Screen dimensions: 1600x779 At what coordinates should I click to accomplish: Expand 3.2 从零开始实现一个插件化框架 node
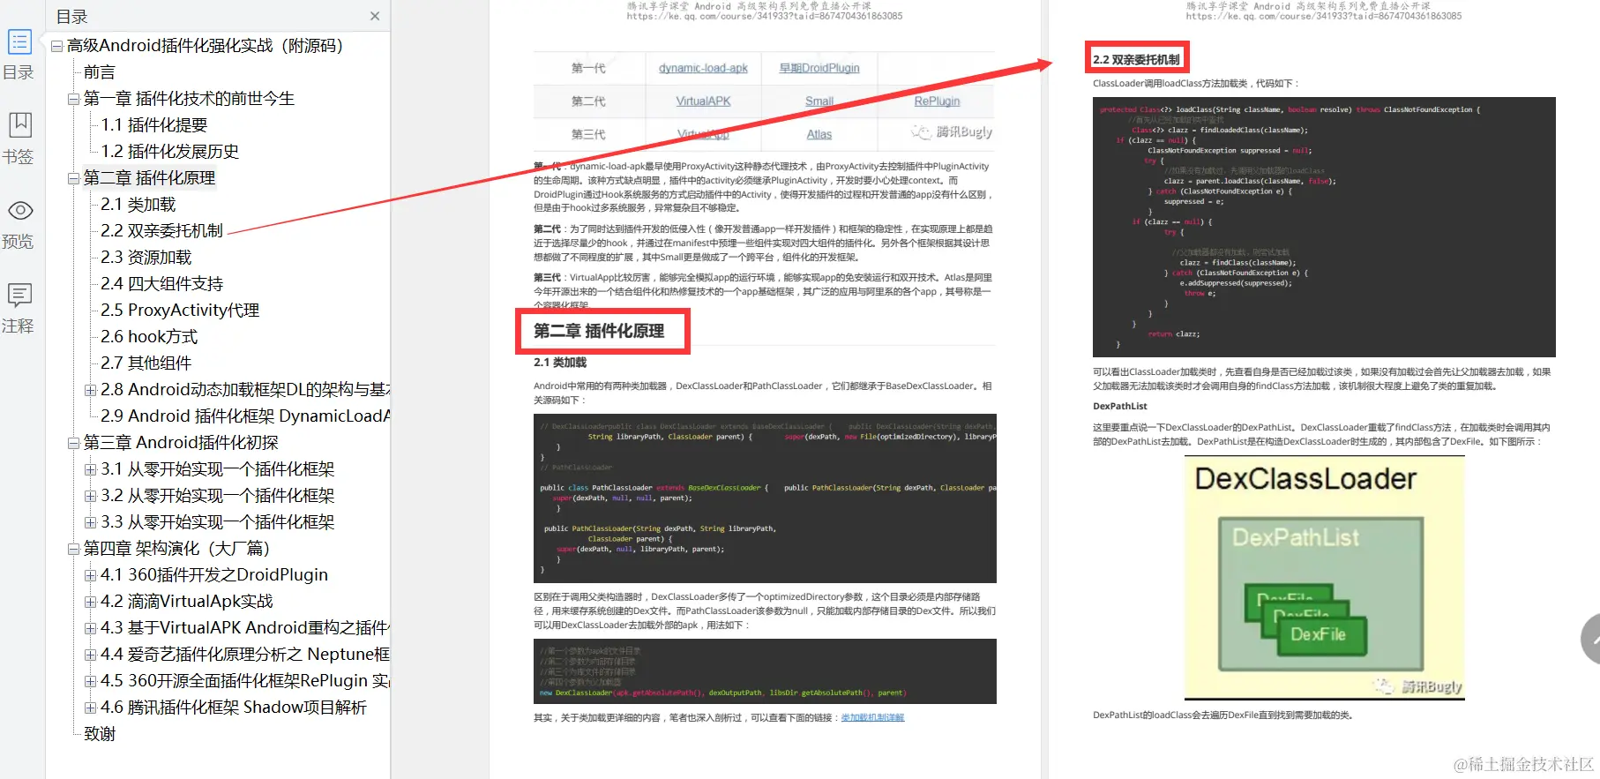(x=90, y=496)
